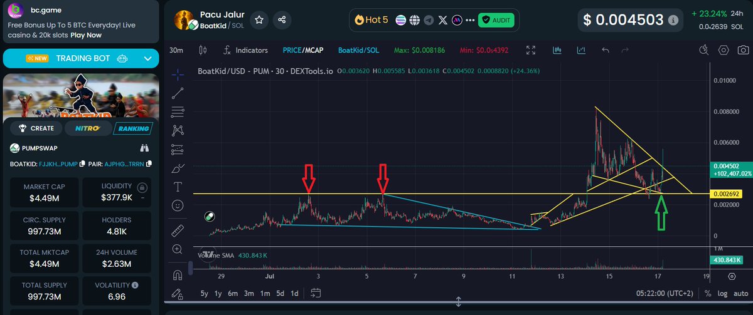This screenshot has width=753, height=315.
Task: Select the Text annotation tool
Action: tap(178, 187)
